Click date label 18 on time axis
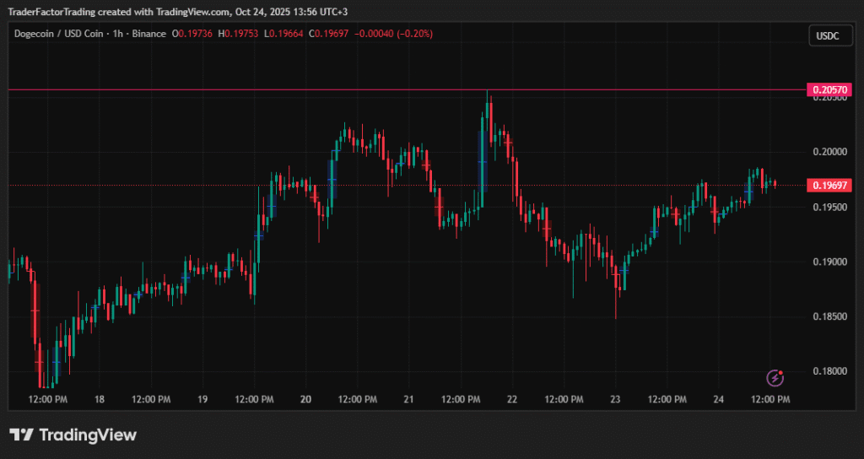This screenshot has height=459, width=864. [100, 399]
